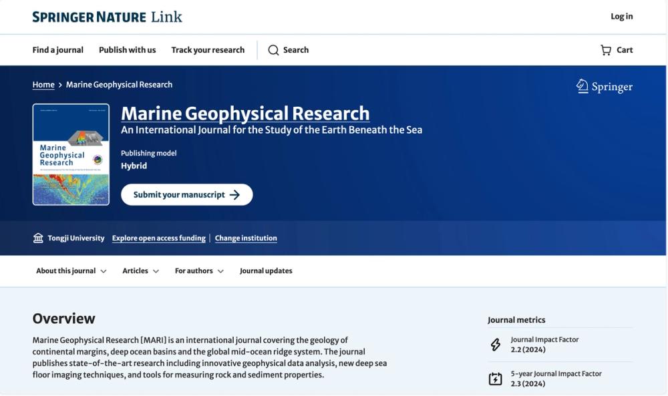This screenshot has height=396, width=668.
Task: Click the Journal Impact Factor lightning icon
Action: (x=496, y=345)
